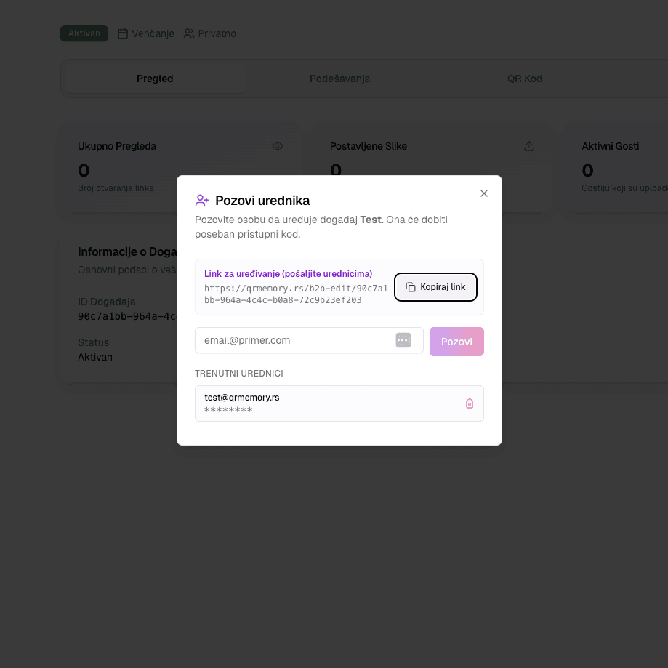Close the Pozovi urednika dialog
Screen dimensions: 668x668
tap(484, 193)
